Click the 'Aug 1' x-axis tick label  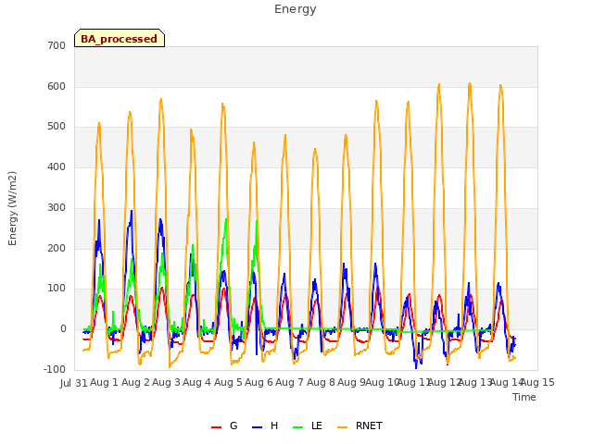(x=104, y=382)
